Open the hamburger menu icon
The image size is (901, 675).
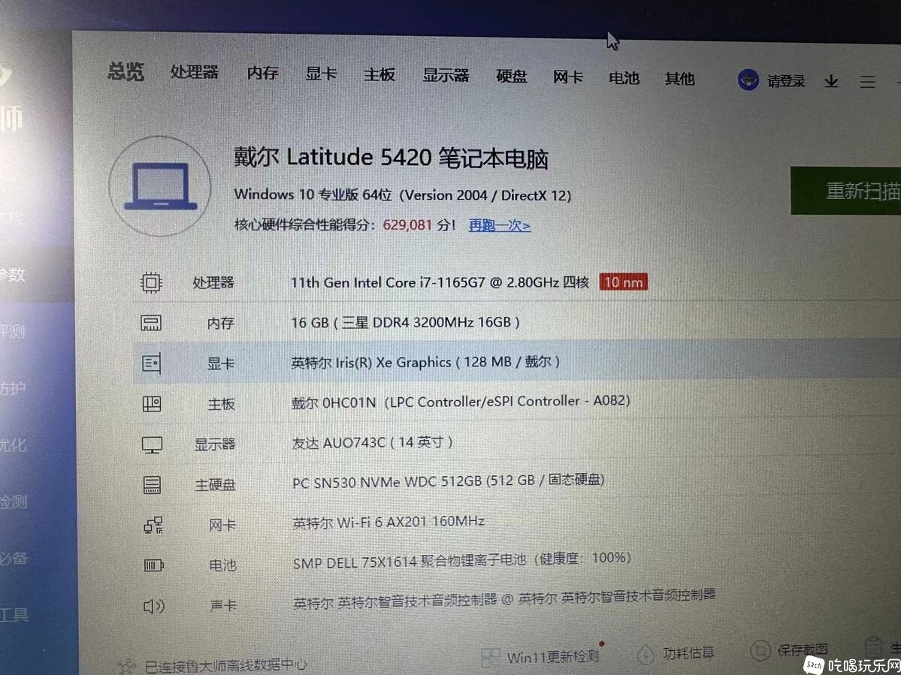point(867,82)
